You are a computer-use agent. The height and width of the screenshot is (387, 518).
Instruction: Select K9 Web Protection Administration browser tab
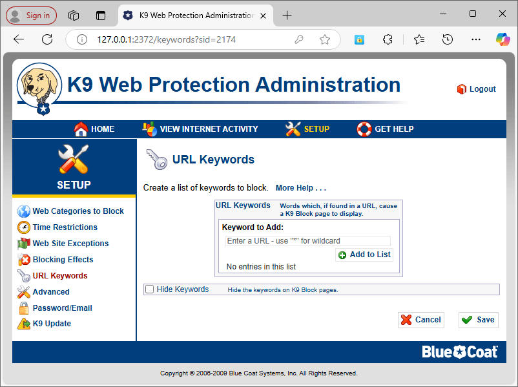point(196,16)
